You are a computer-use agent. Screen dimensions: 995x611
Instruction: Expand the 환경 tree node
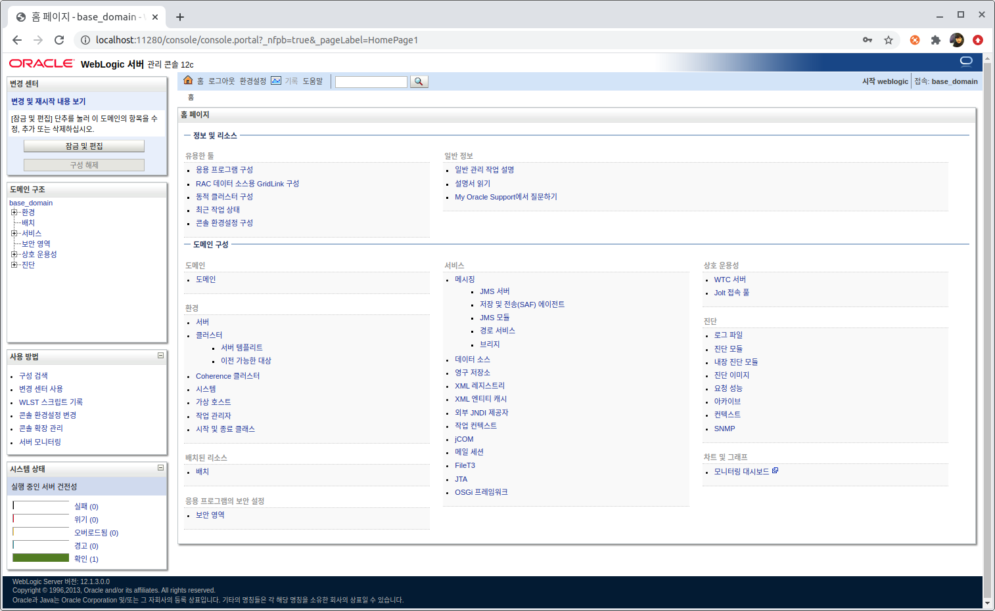pyautogui.click(x=14, y=213)
